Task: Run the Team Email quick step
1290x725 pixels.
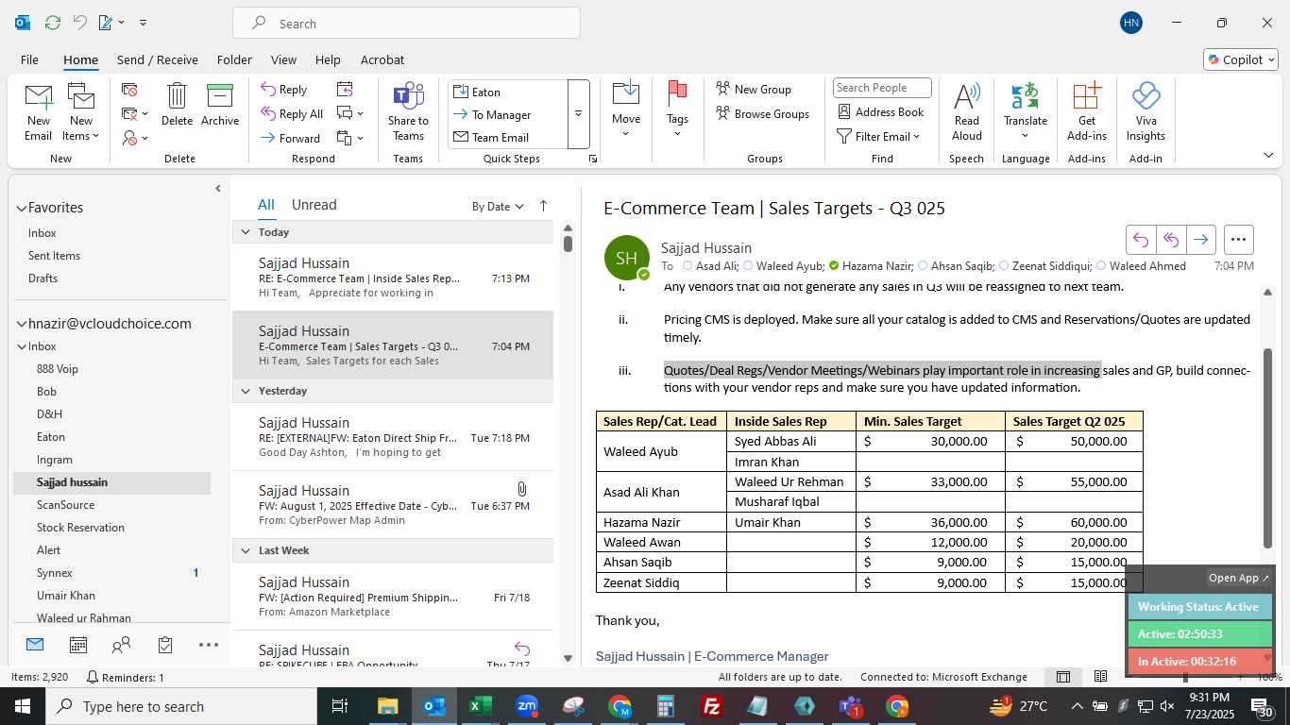Action: coord(508,137)
